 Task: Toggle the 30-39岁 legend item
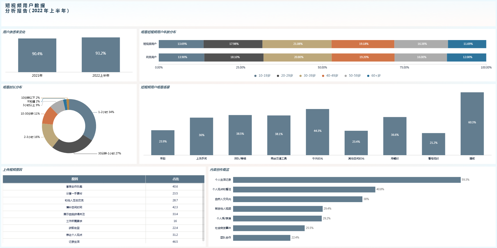click(x=307, y=76)
